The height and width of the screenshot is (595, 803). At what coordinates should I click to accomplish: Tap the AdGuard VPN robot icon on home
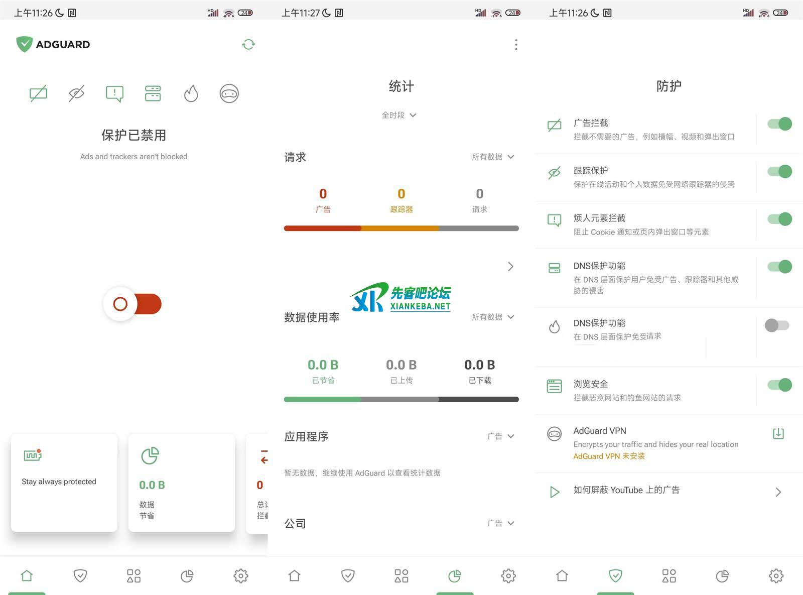point(229,93)
